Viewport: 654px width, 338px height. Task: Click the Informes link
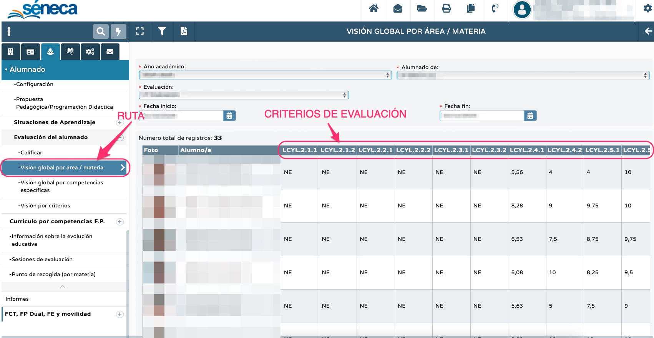point(17,299)
